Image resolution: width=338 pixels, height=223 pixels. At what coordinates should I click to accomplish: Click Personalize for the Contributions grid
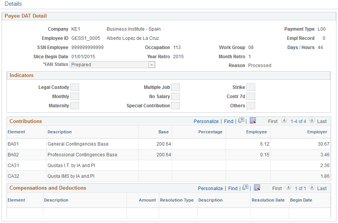206,121
